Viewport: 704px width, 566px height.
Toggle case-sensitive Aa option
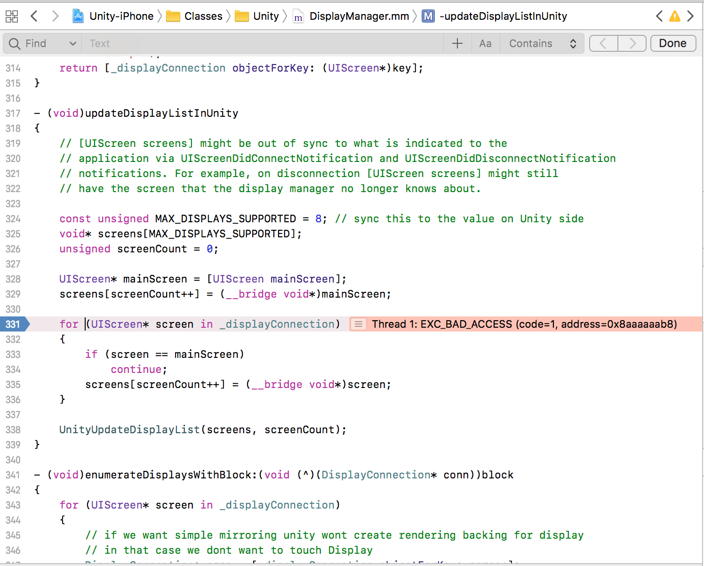485,43
